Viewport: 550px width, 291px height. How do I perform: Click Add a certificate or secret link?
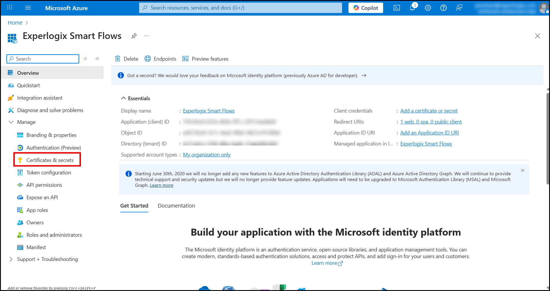429,111
